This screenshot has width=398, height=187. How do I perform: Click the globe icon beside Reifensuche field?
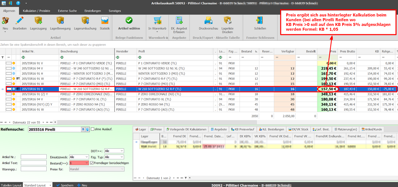88,130
